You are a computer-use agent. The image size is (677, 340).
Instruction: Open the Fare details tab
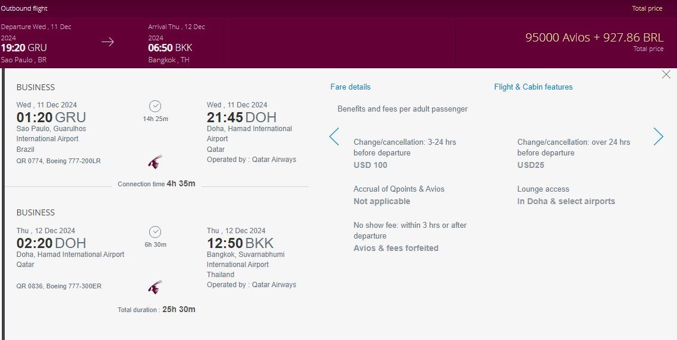350,87
